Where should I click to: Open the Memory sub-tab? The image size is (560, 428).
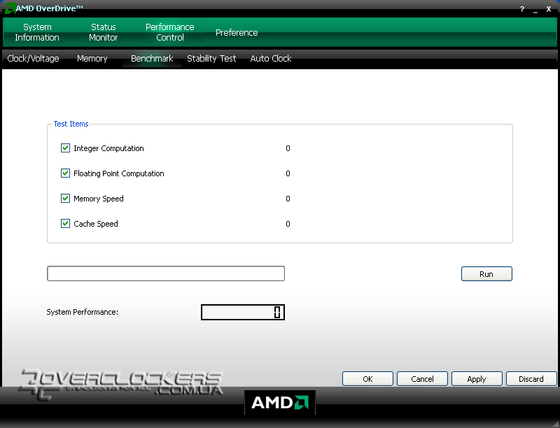point(92,59)
